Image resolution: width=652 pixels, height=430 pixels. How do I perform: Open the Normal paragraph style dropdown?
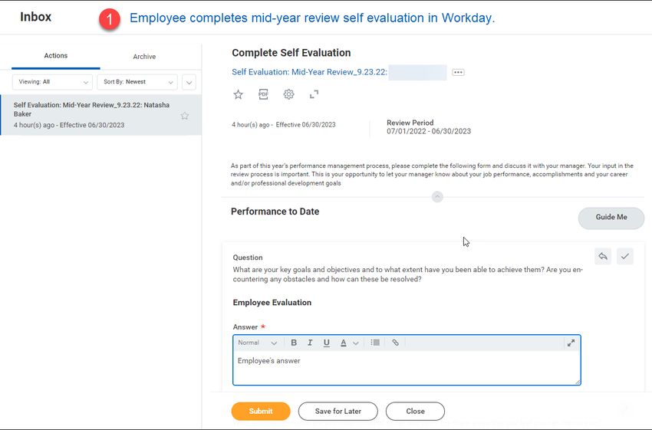tap(257, 343)
